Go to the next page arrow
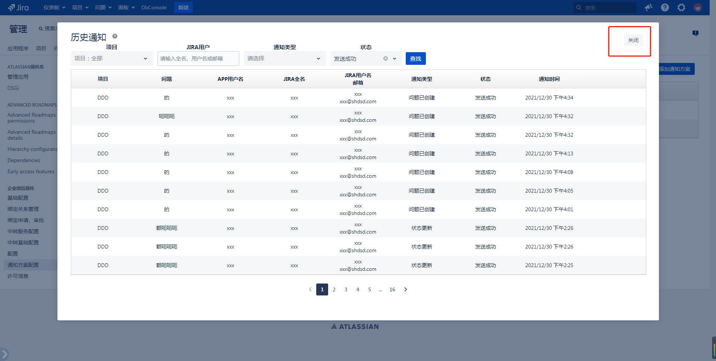 pos(406,289)
